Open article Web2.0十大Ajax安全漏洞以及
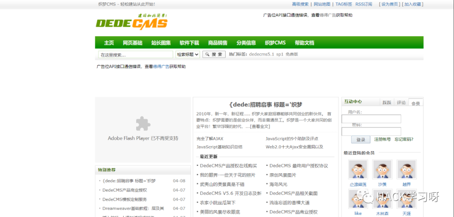 coord(294,147)
